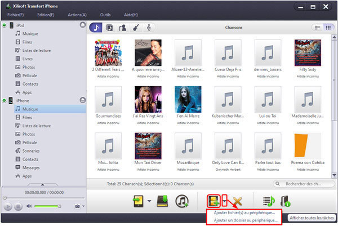Adjust the green volume slider
The width and height of the screenshot is (338, 226).
click(x=47, y=206)
